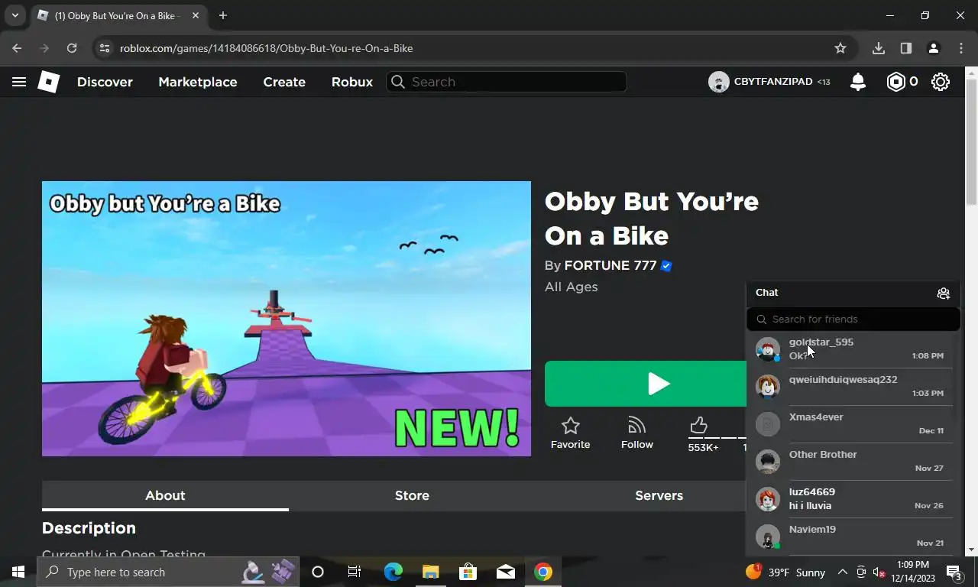Open the Marketplace menu item
The image size is (978, 587).
(197, 82)
